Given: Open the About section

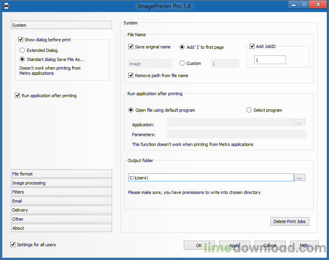Looking at the screenshot, I should click(62, 228).
